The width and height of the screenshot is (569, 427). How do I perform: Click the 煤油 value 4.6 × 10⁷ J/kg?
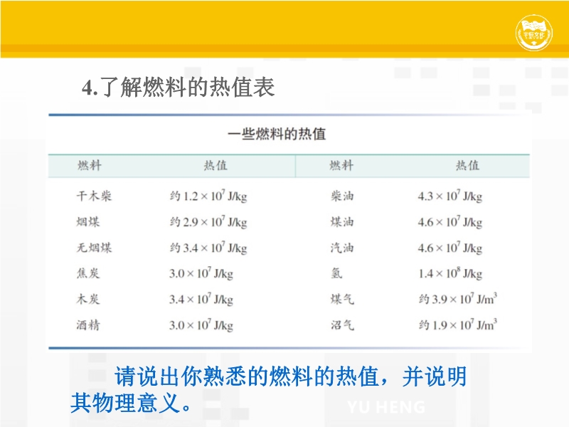click(450, 222)
